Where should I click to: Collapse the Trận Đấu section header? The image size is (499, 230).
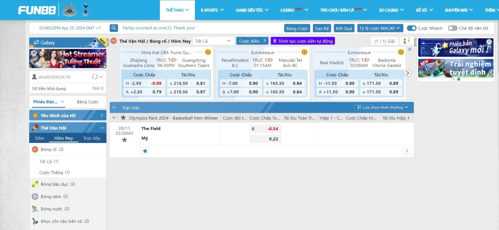click(114, 108)
